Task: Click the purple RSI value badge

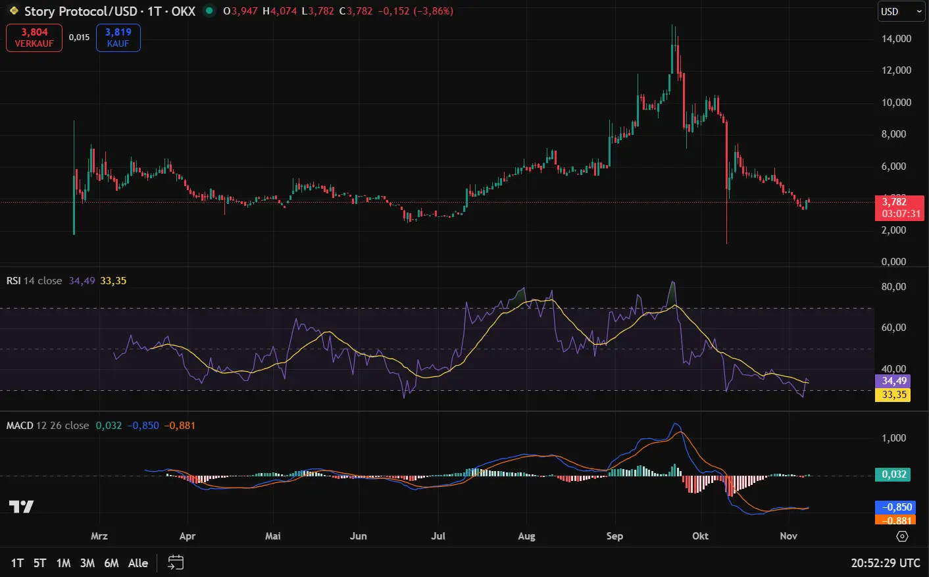Action: pyautogui.click(x=892, y=381)
